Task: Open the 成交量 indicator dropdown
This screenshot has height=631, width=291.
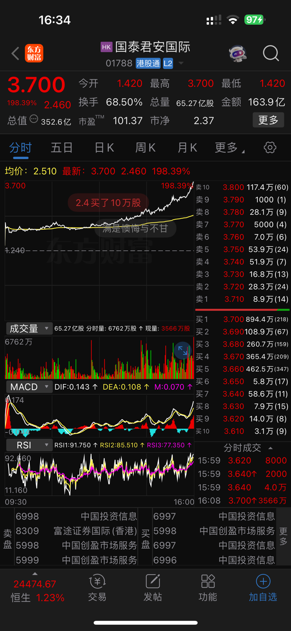Action: (x=29, y=328)
